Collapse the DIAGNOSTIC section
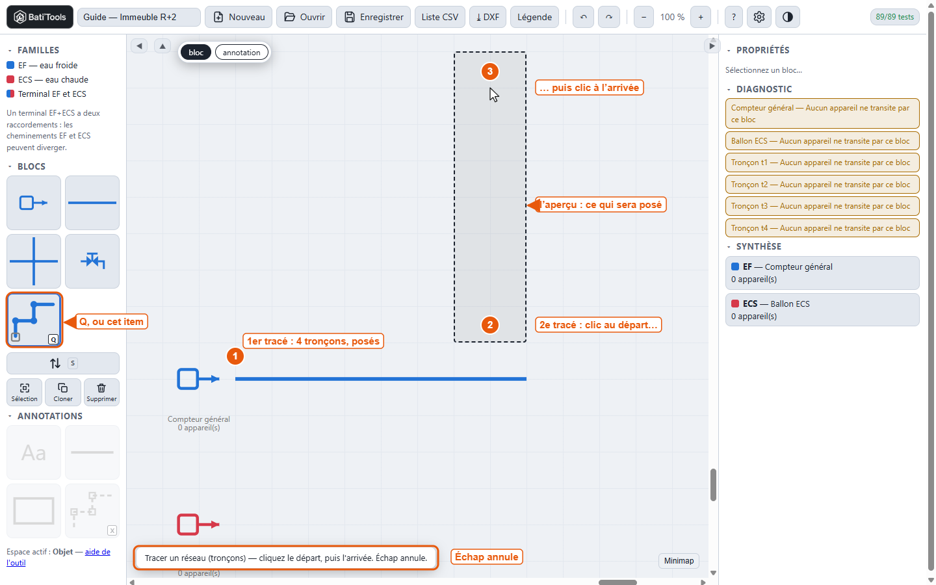Screen dimensions: 936x585 [729, 89]
